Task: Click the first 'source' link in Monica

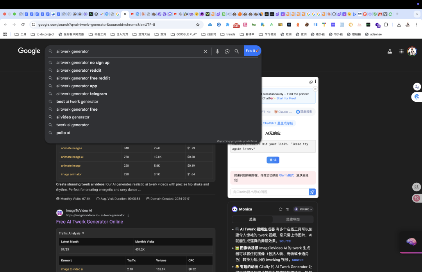Action: click(285, 241)
